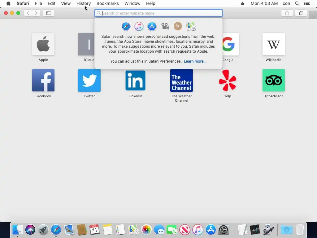Click the clock showing Mon 4:03 AM
This screenshot has width=317, height=238.
264,3
